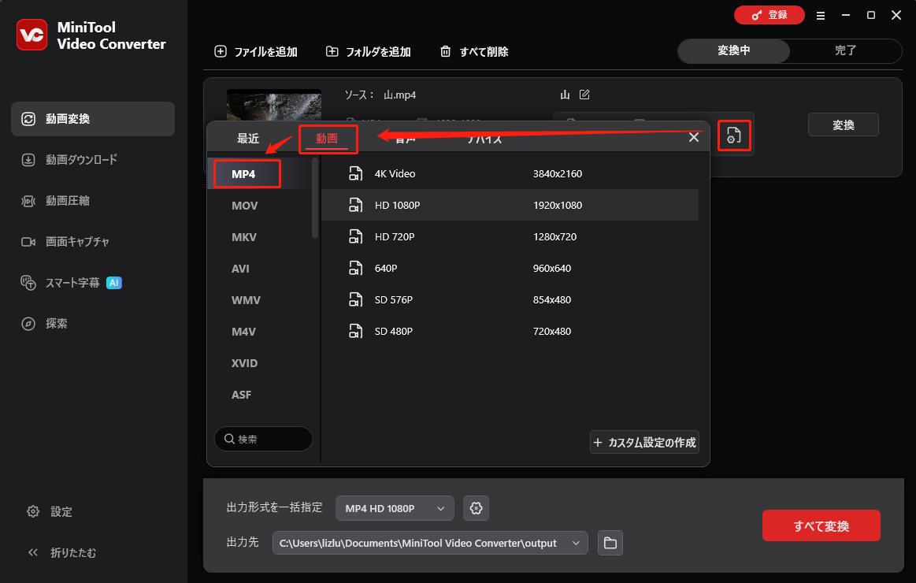The width and height of the screenshot is (916, 583).
Task: Add files via ファイルを追加
Action: pos(257,51)
